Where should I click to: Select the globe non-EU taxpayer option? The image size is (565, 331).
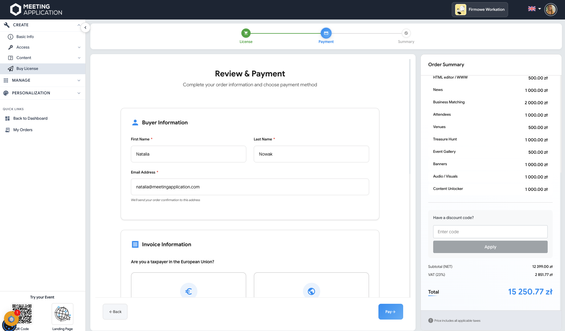tap(311, 291)
